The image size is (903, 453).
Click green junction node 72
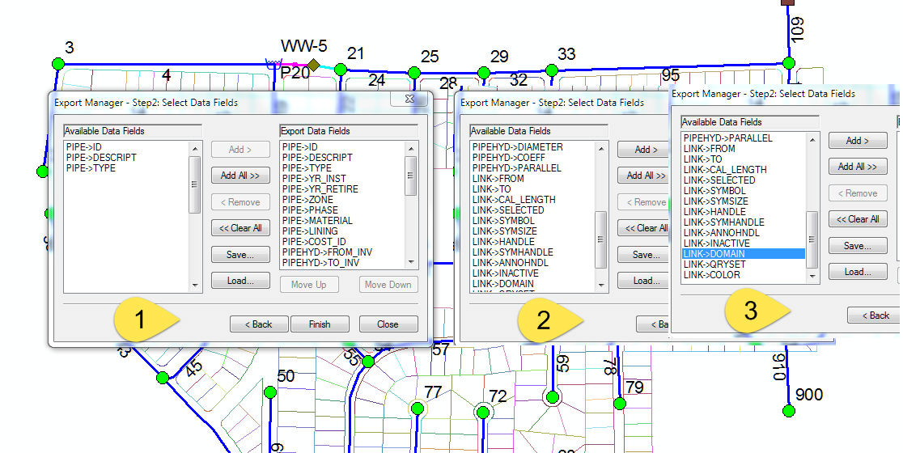coord(483,412)
